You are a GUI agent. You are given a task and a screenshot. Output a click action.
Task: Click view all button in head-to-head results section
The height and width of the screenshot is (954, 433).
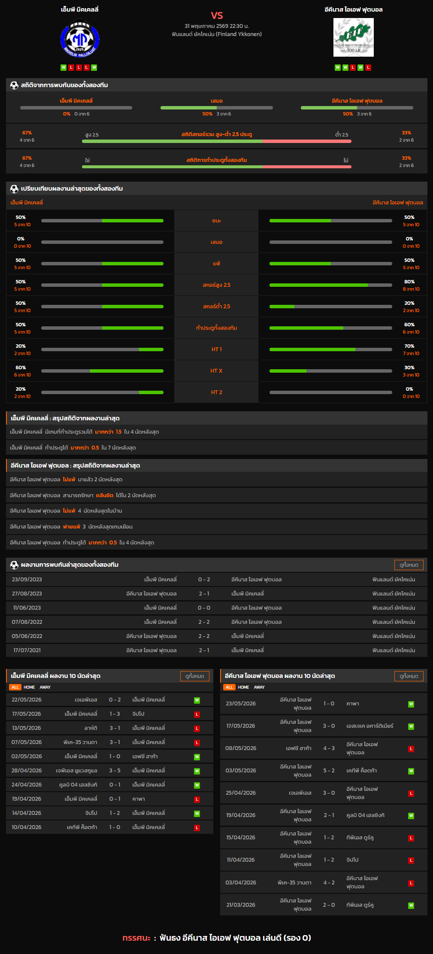pyautogui.click(x=409, y=565)
